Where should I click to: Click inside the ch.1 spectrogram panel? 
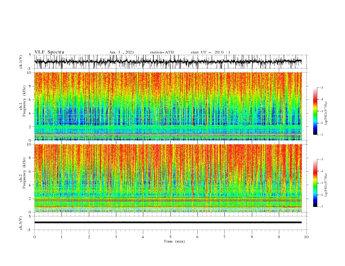pyautogui.click(x=168, y=106)
